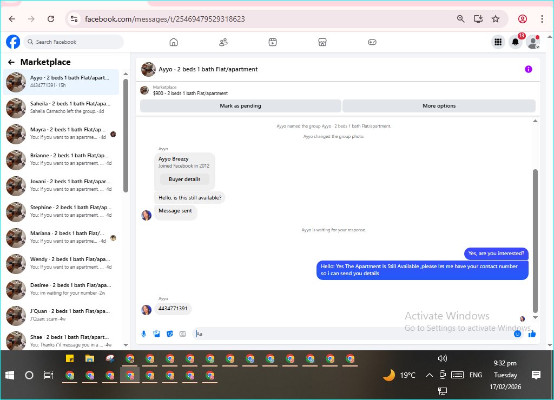Send a voice clip with microphone icon

pos(144,334)
